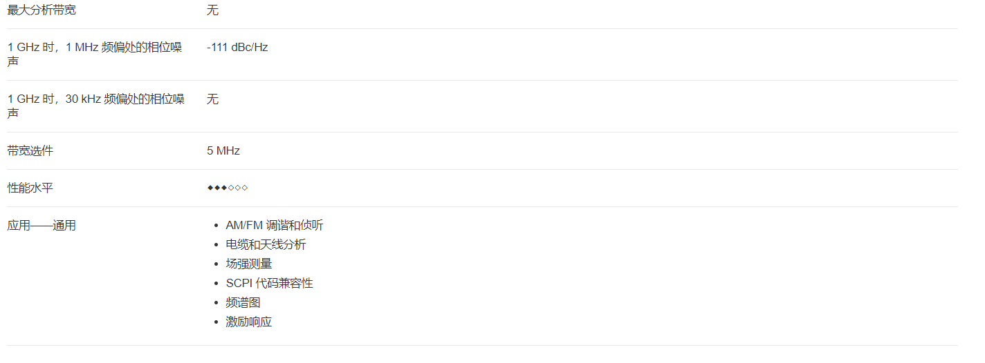Select the 频谱图 list item

click(x=243, y=302)
